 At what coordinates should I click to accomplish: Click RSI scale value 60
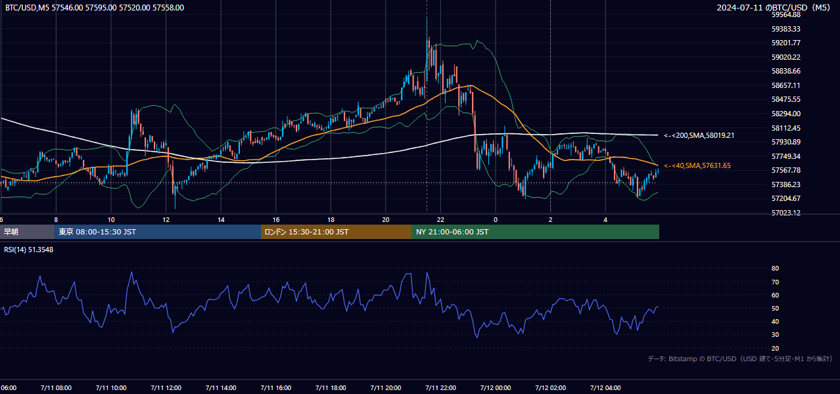pos(775,295)
